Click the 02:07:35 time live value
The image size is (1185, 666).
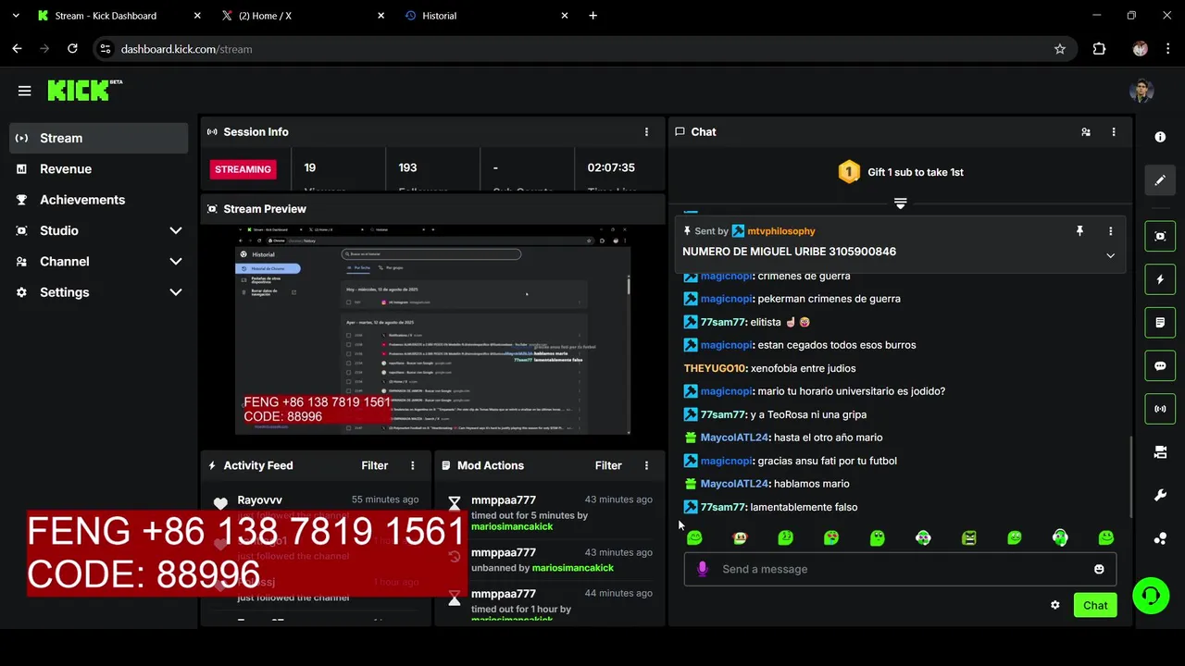tap(611, 167)
